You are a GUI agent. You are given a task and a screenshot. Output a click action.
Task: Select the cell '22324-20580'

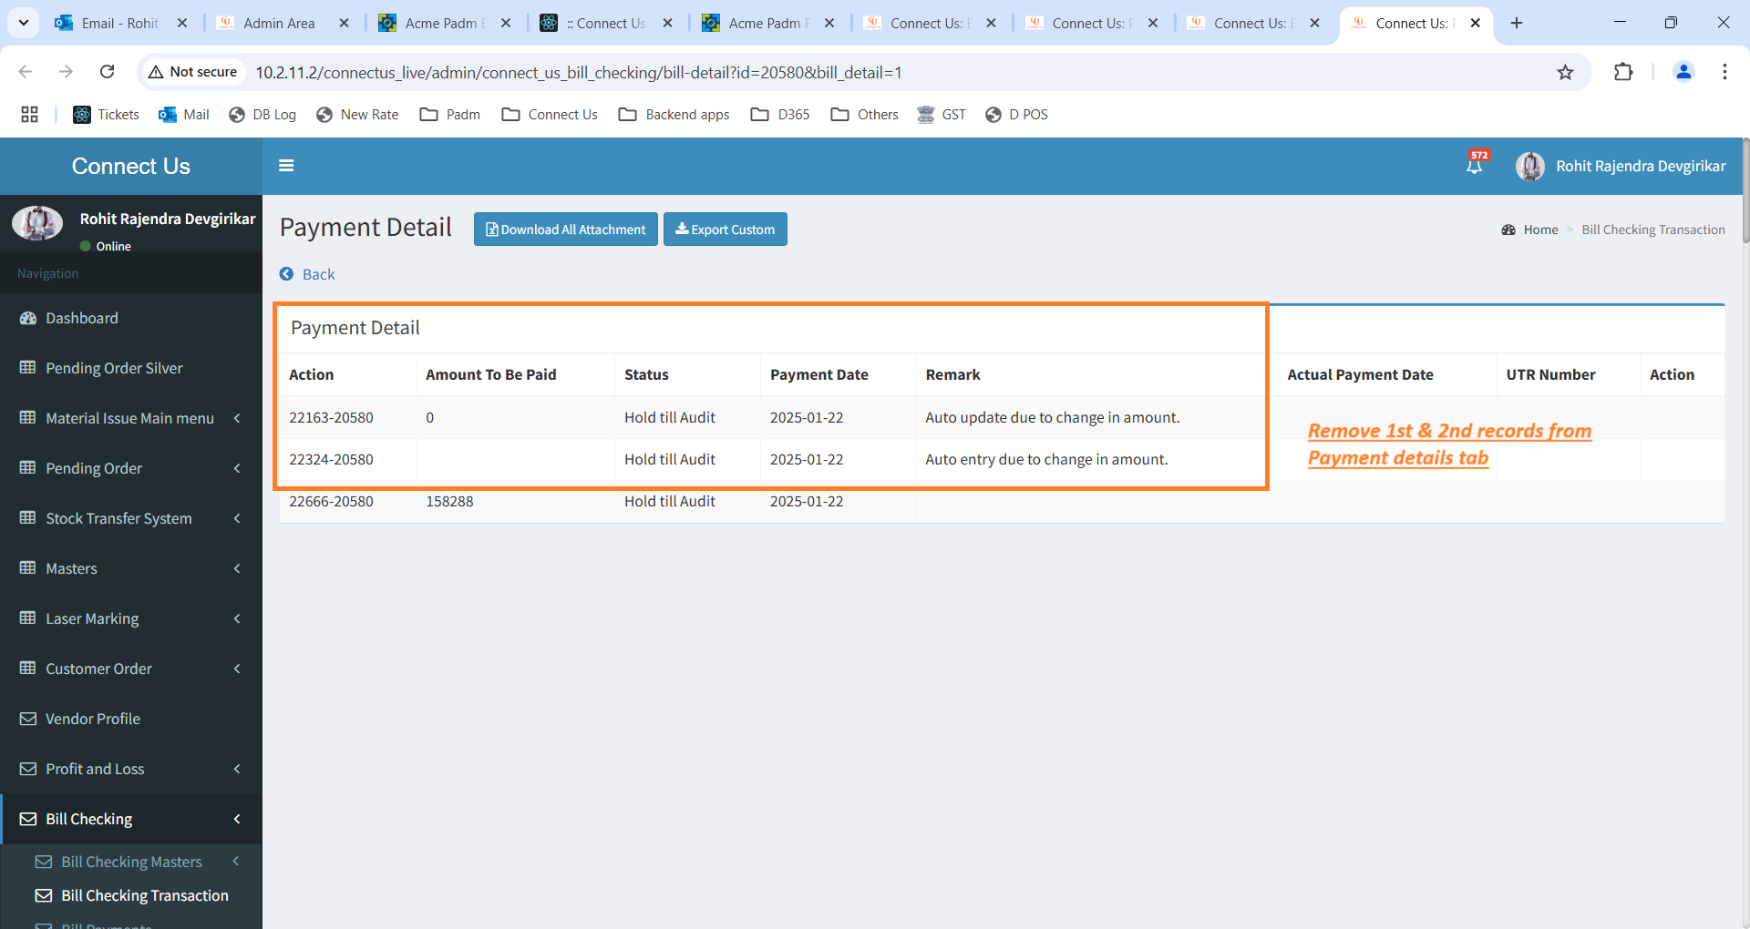point(331,459)
